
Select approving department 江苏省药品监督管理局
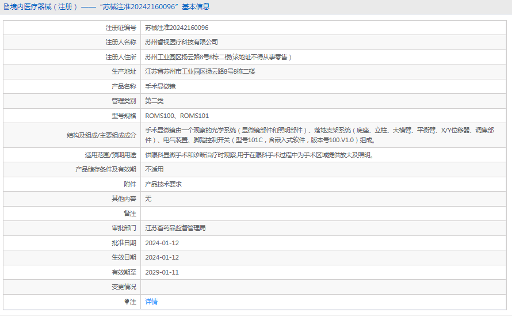point(175,228)
